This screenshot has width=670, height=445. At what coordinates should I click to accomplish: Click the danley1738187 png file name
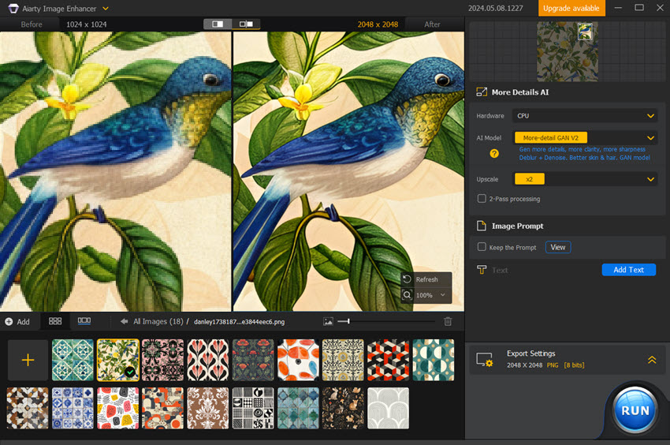coord(239,322)
